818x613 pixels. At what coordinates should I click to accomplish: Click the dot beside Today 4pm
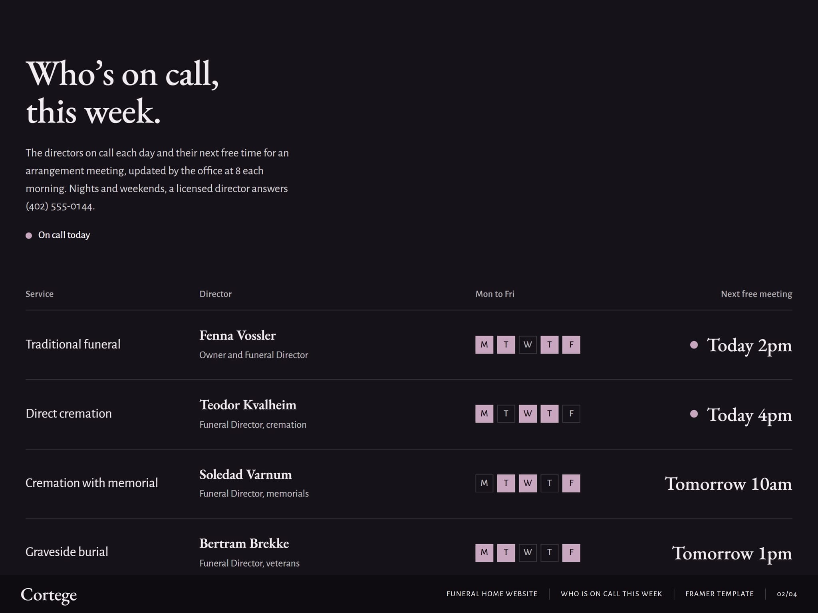coord(694,414)
